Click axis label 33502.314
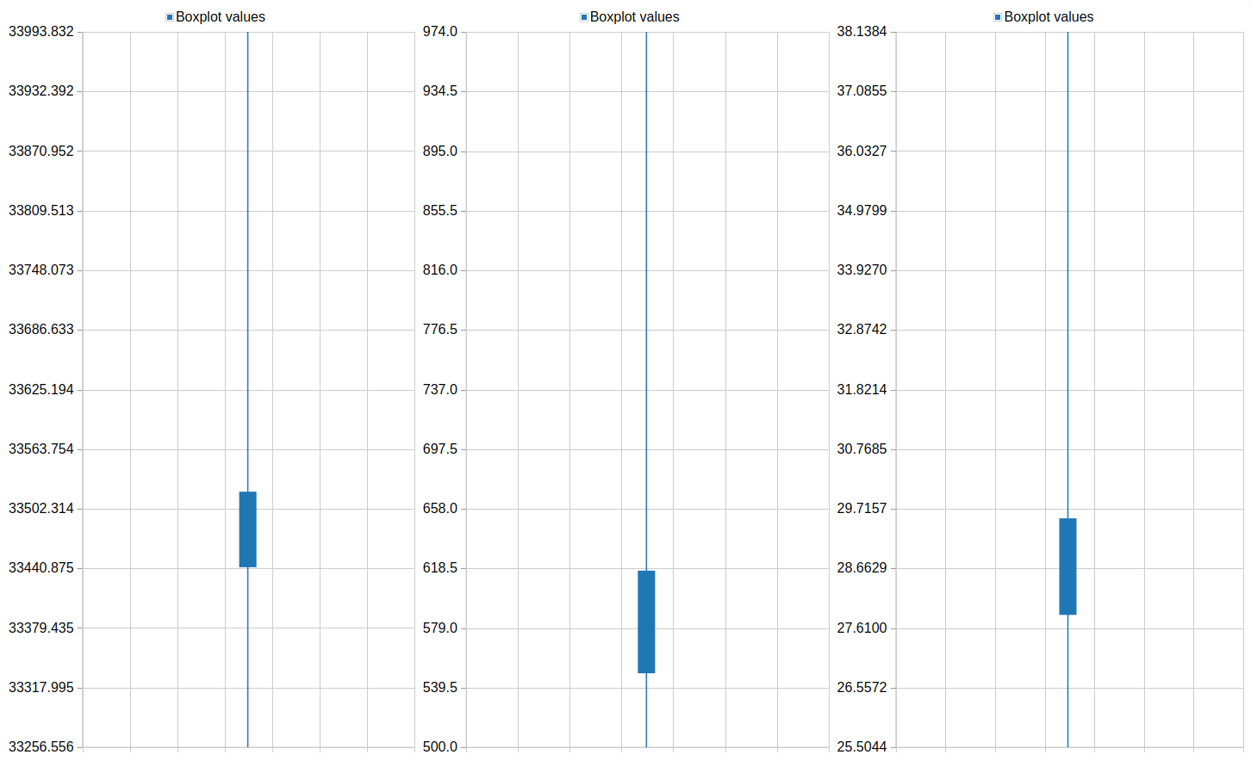 pos(41,509)
